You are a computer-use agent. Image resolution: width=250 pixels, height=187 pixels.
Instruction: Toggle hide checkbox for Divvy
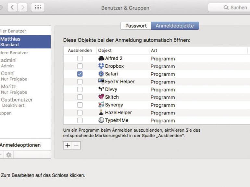tap(80, 89)
